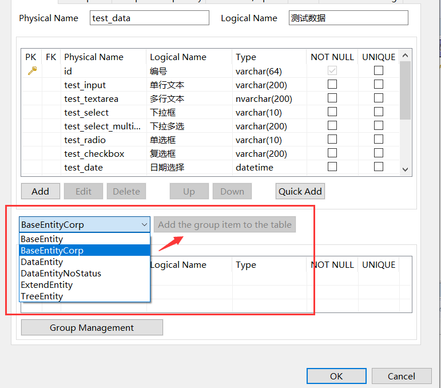Image resolution: width=441 pixels, height=388 pixels.
Task: Check NOT NULL for test_date
Action: click(x=332, y=167)
